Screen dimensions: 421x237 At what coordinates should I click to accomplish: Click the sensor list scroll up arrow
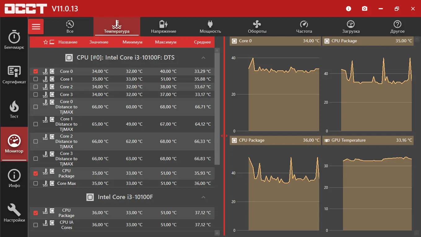click(217, 50)
